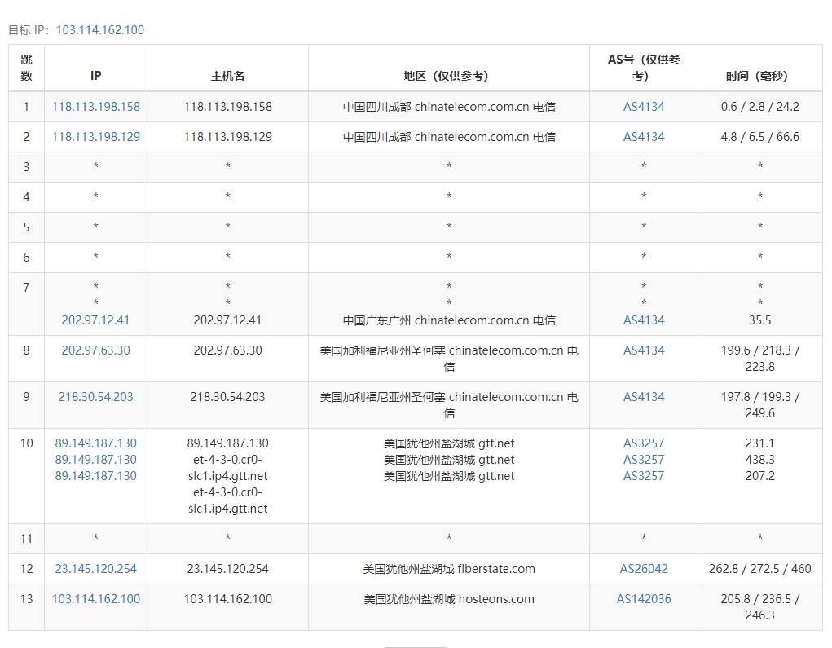Click the AS142036 link
This screenshot has height=648, width=832.
(644, 599)
